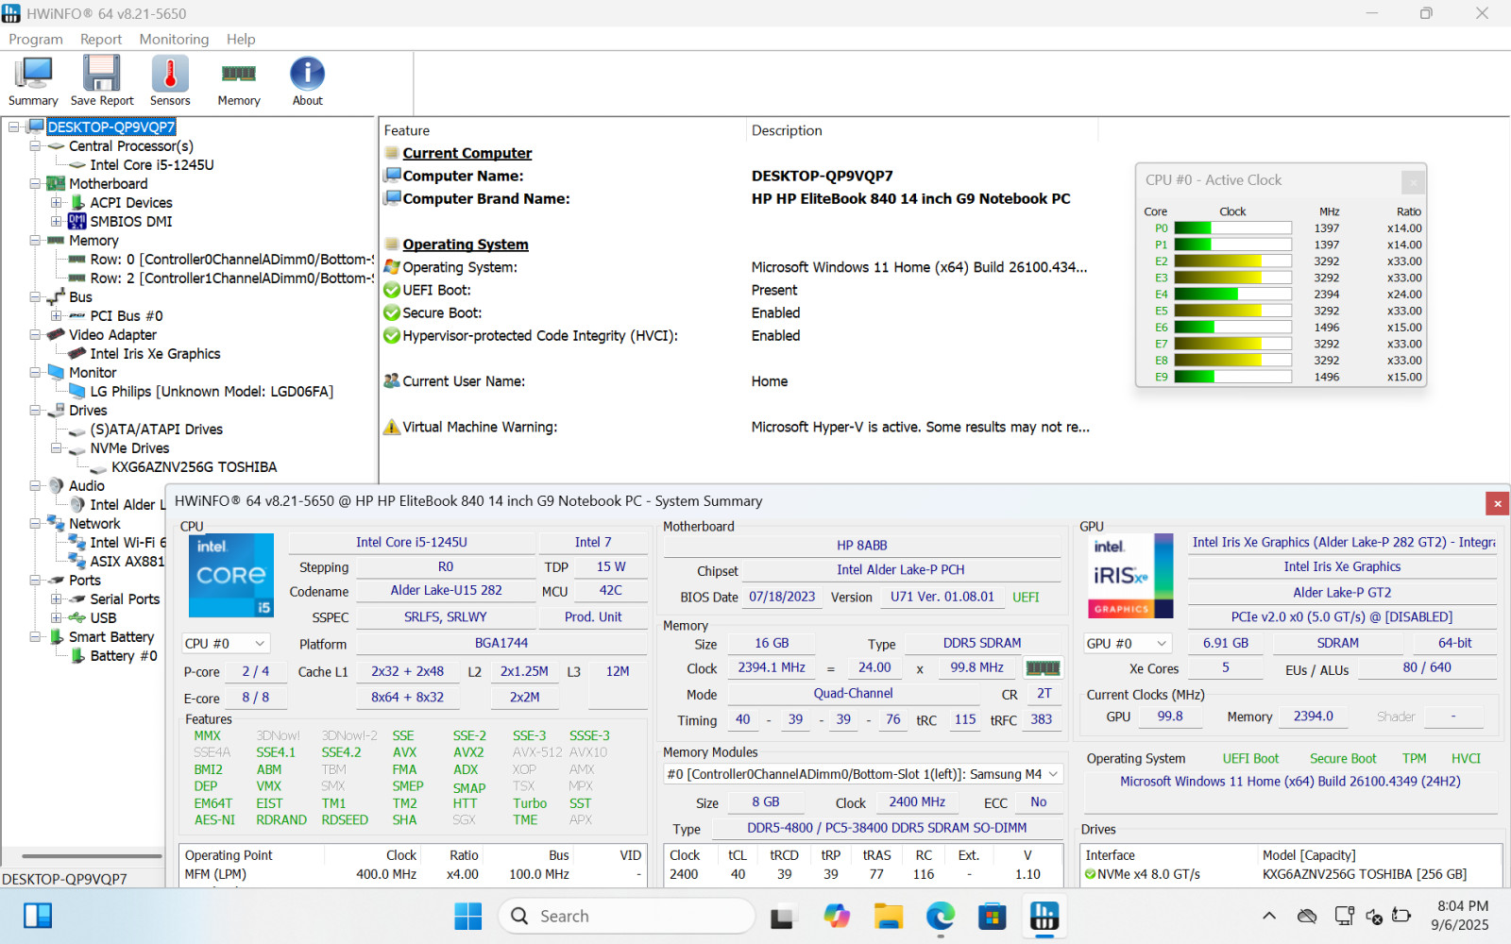Open the Memory toolbar icon
This screenshot has width=1511, height=944.
tap(239, 81)
